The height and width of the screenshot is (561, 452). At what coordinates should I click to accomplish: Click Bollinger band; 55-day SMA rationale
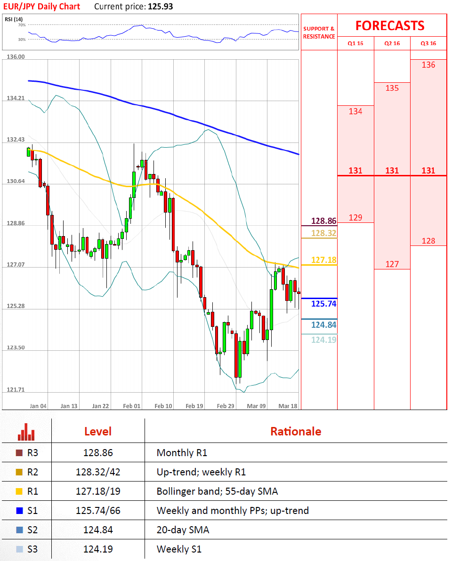[217, 491]
